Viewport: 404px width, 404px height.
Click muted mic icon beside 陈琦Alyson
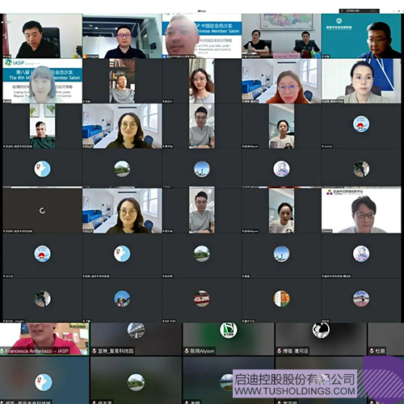187,351
